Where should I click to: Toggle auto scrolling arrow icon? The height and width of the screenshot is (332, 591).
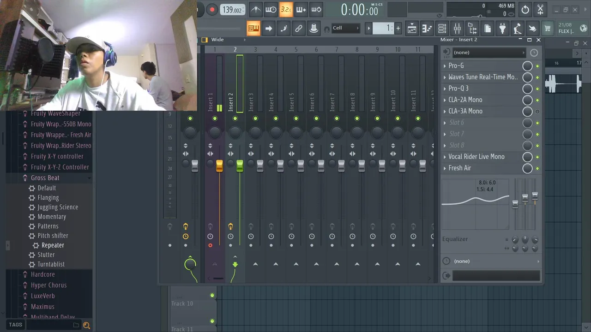click(x=268, y=29)
